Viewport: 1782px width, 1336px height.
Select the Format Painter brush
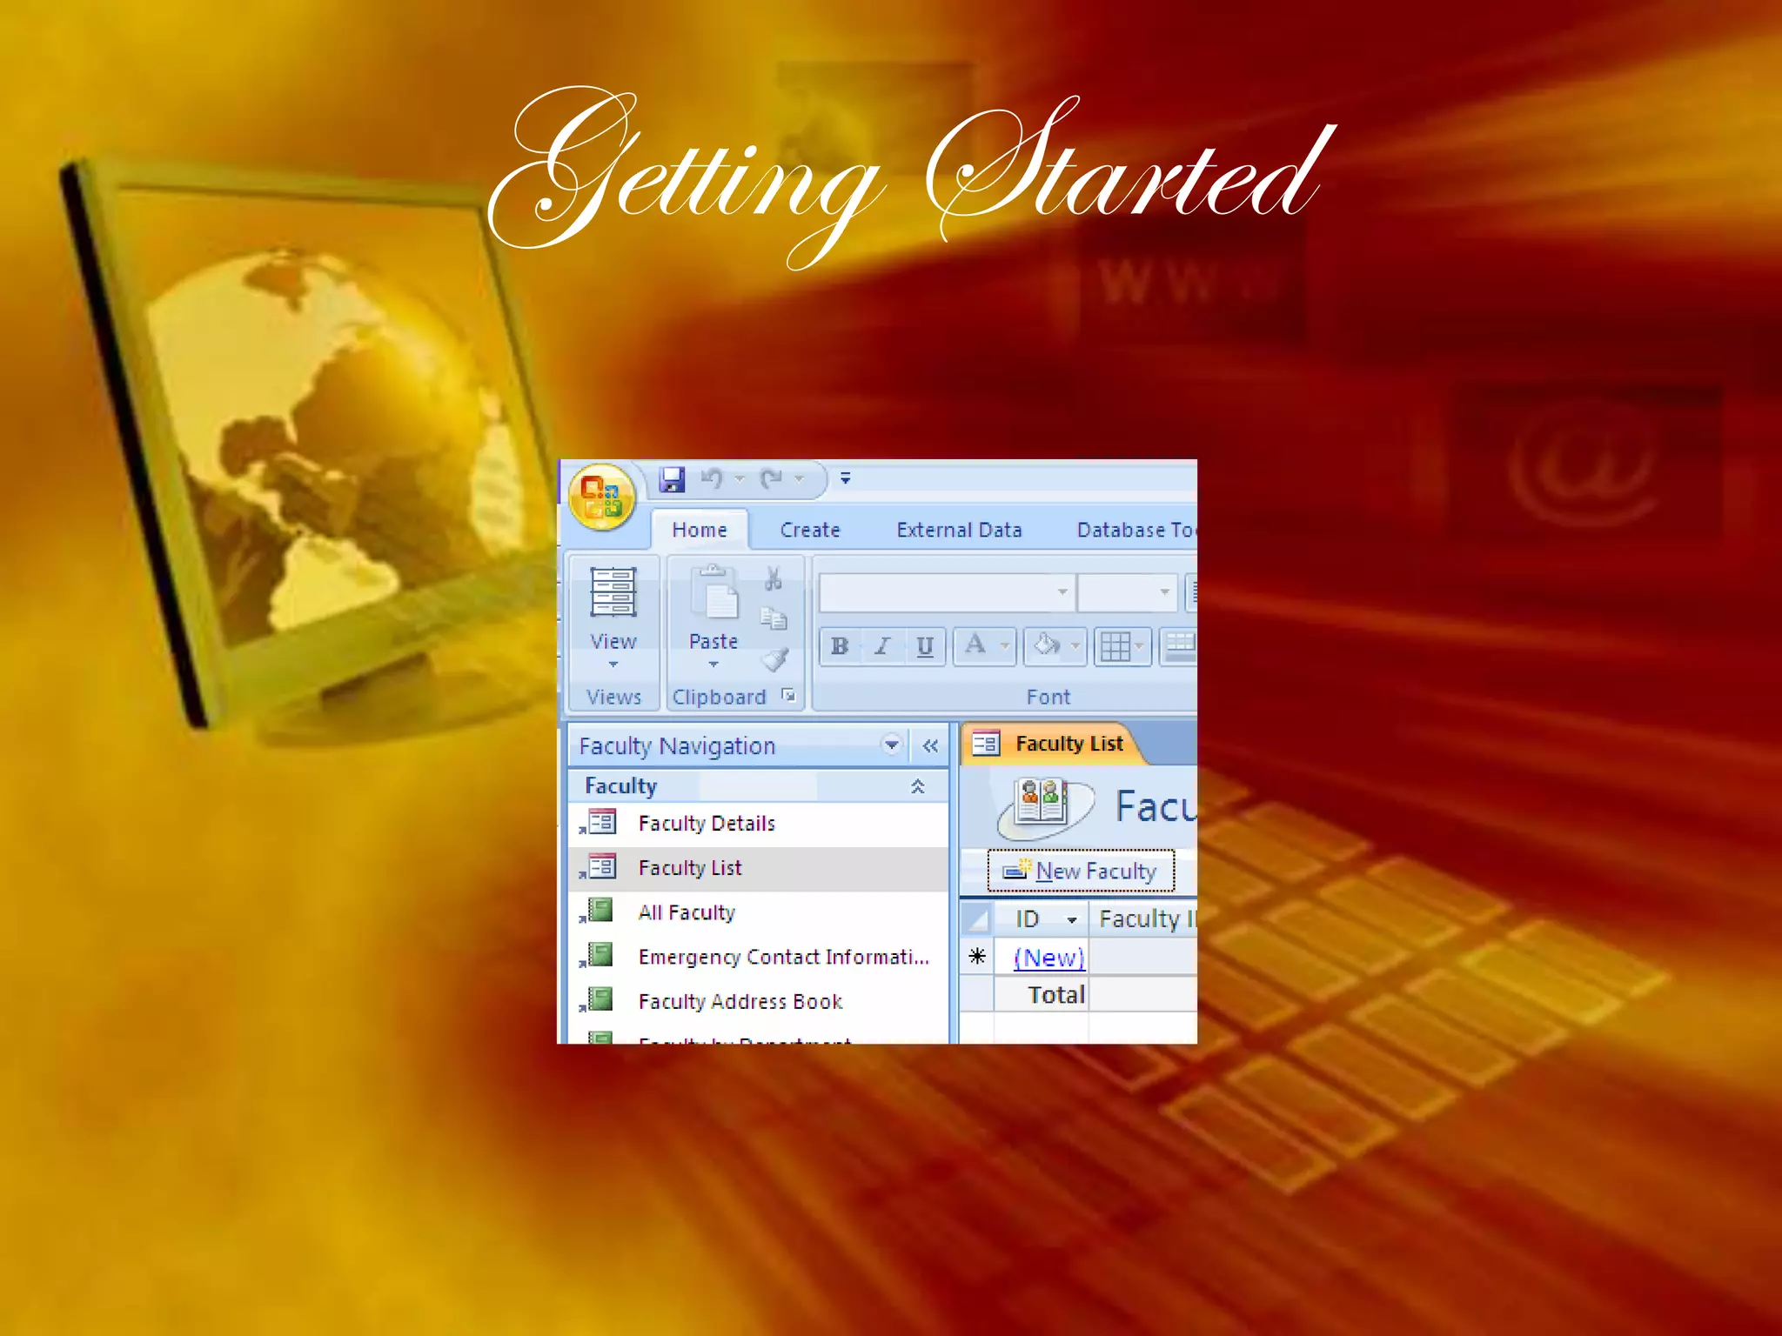tap(774, 659)
